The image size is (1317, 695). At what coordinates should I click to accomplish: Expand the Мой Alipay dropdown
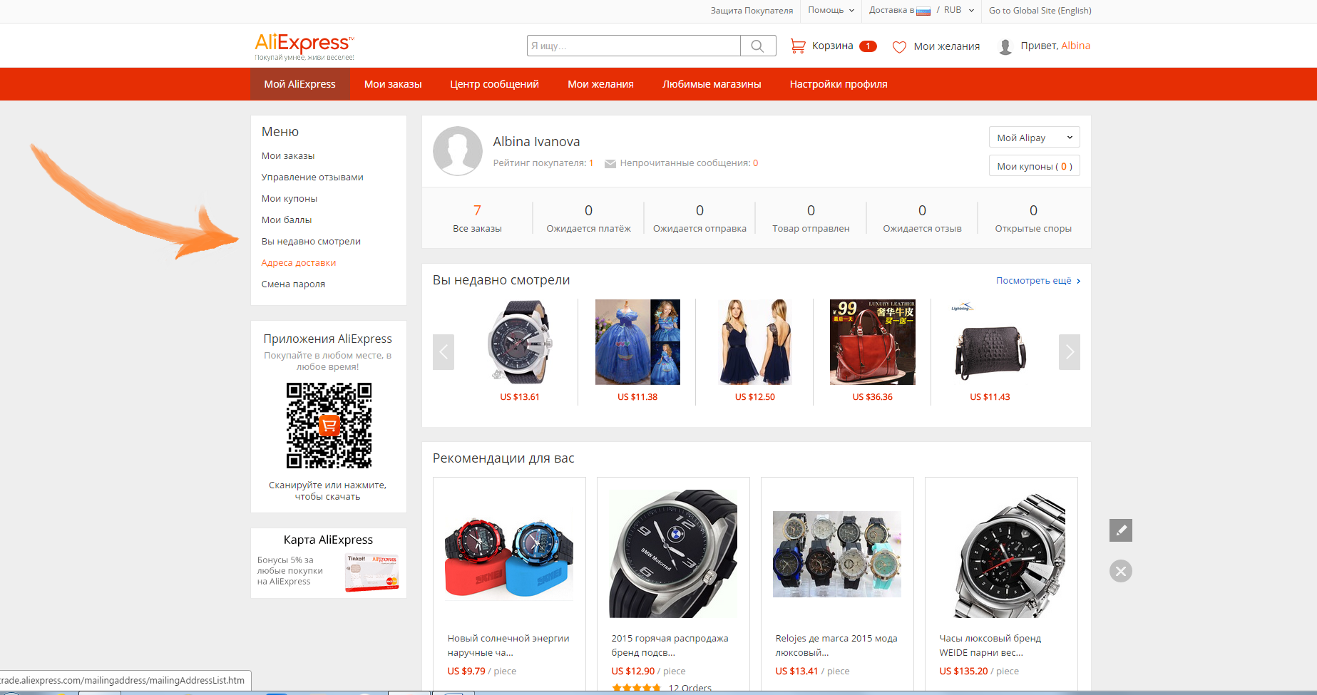1034,138
